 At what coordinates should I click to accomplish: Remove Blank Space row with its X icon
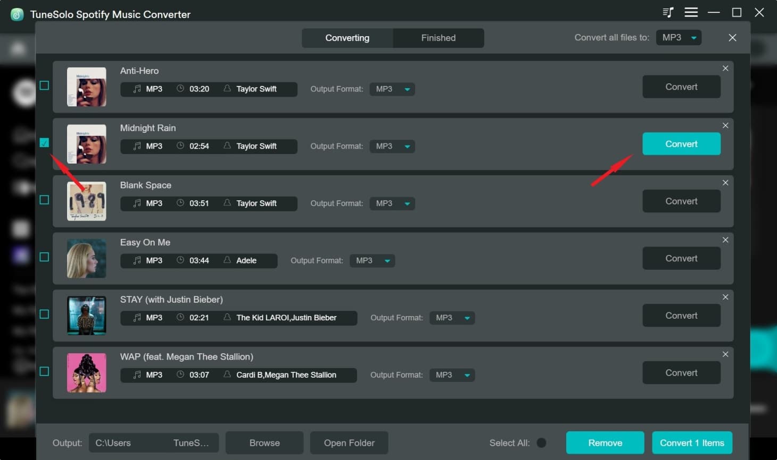(x=725, y=183)
